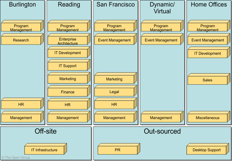This screenshot has width=232, height=163.
Task: Click the HR block in San Francisco
Action: click(x=116, y=103)
